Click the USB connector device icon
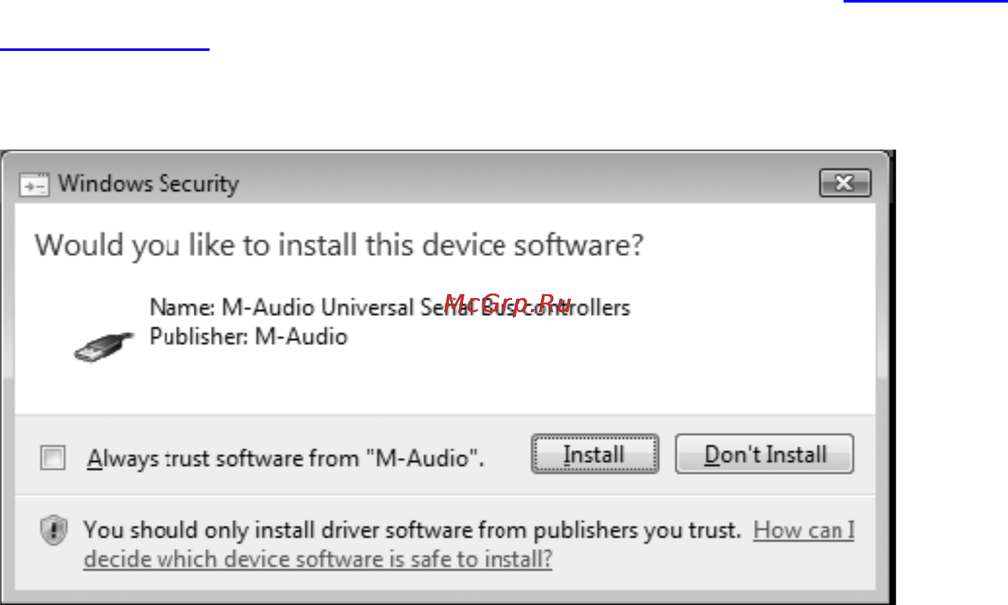Screen dimensions: 1008x605 coord(104,346)
